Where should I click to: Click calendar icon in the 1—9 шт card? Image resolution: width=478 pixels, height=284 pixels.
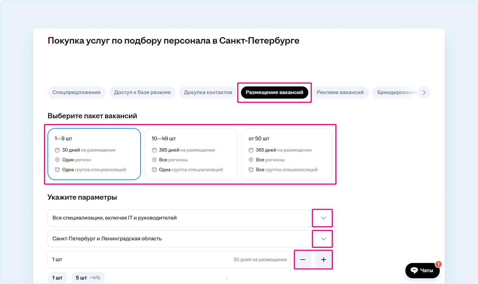coord(57,150)
